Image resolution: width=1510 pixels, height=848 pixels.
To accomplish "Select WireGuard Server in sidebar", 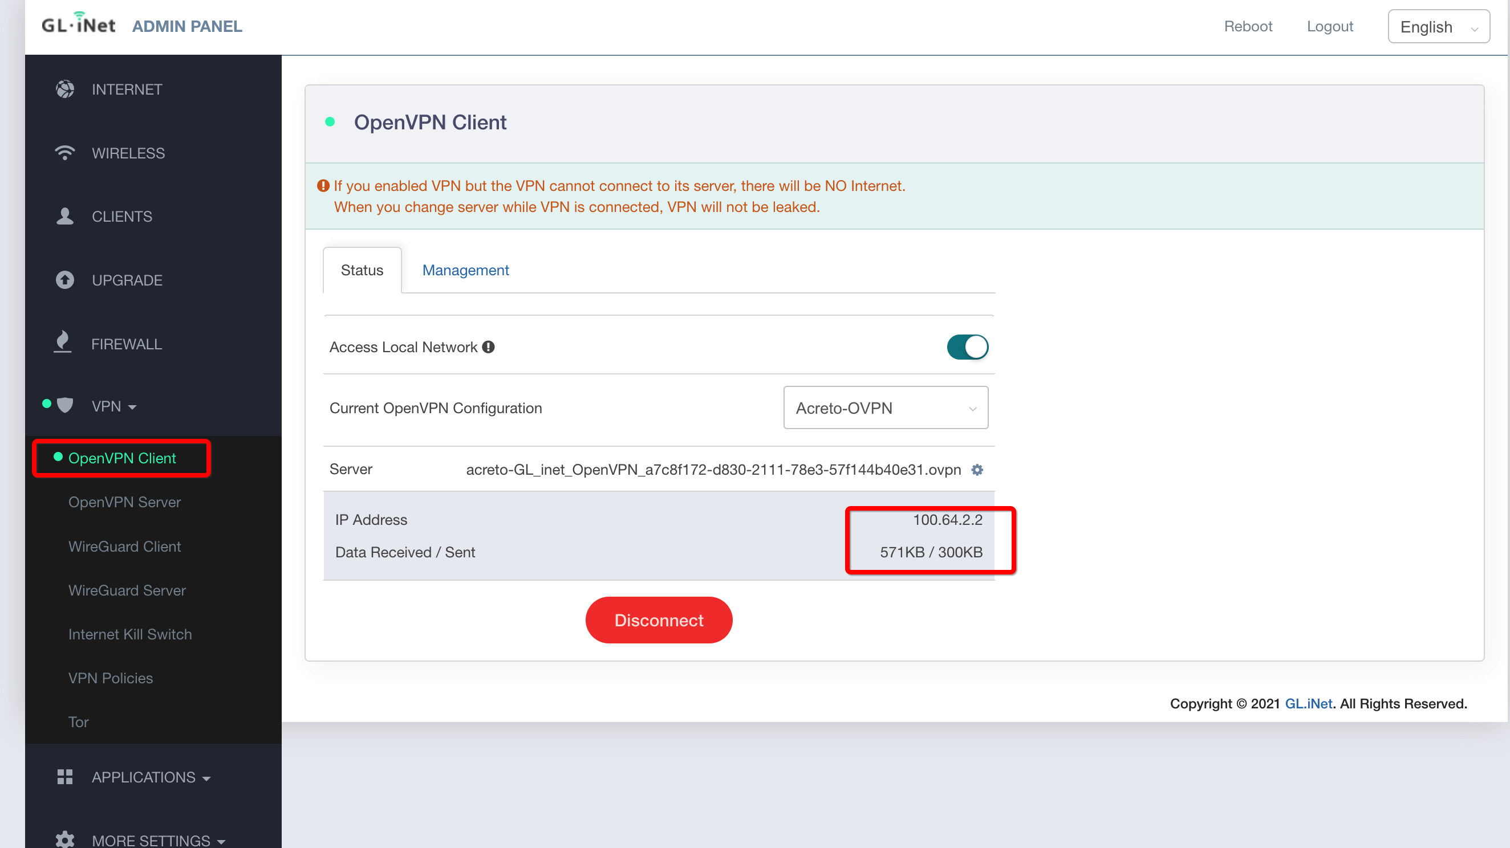I will coord(127,590).
